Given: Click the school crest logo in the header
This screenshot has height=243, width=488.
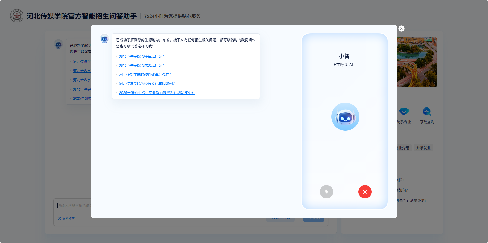Looking at the screenshot, I should pyautogui.click(x=17, y=16).
